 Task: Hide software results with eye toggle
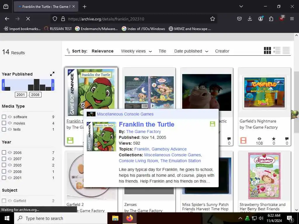(10, 117)
